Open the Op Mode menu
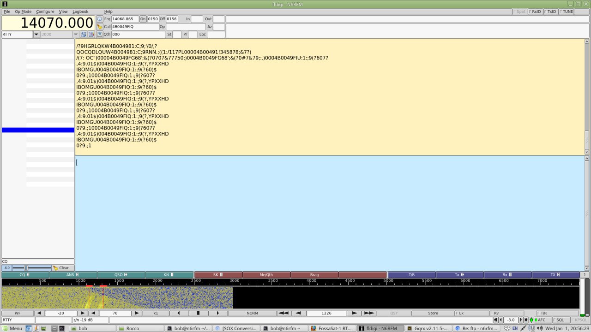 (x=23, y=12)
